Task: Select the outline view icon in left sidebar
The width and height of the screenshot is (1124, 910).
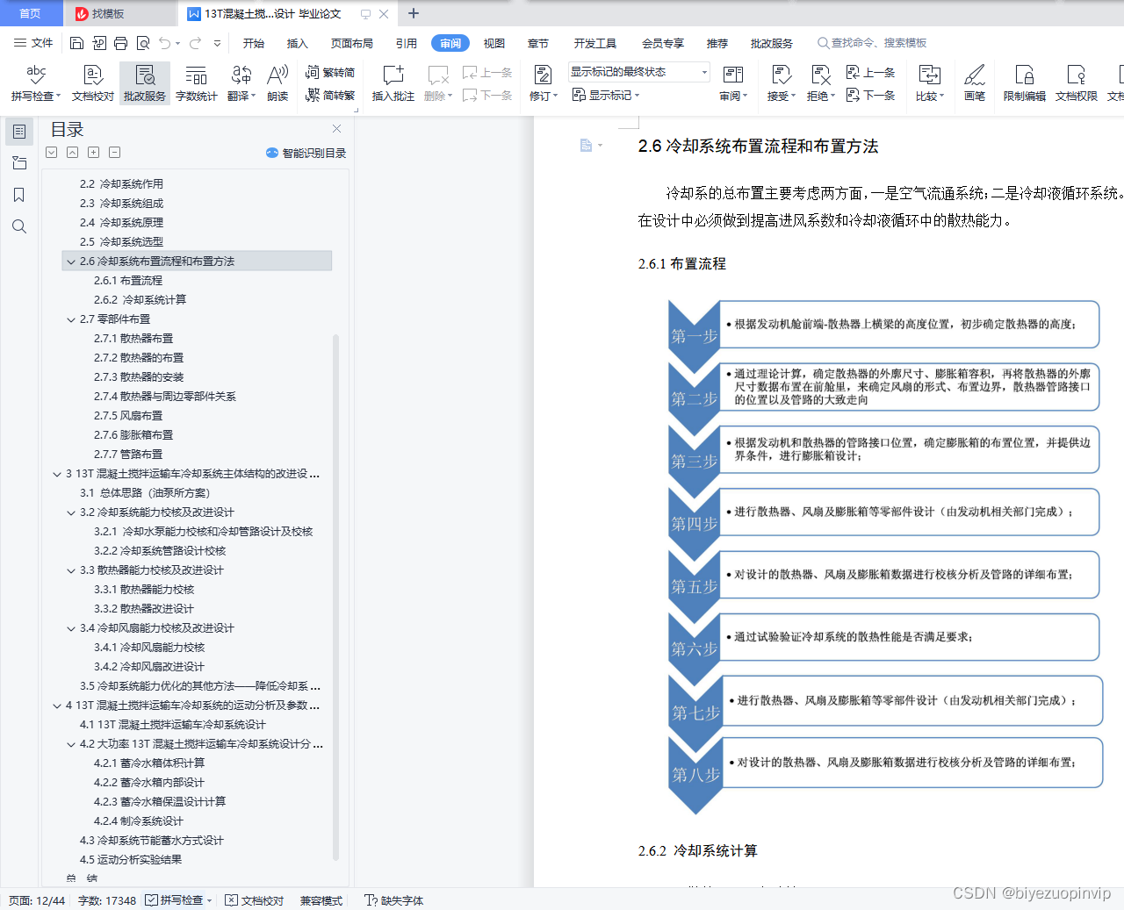Action: [19, 132]
